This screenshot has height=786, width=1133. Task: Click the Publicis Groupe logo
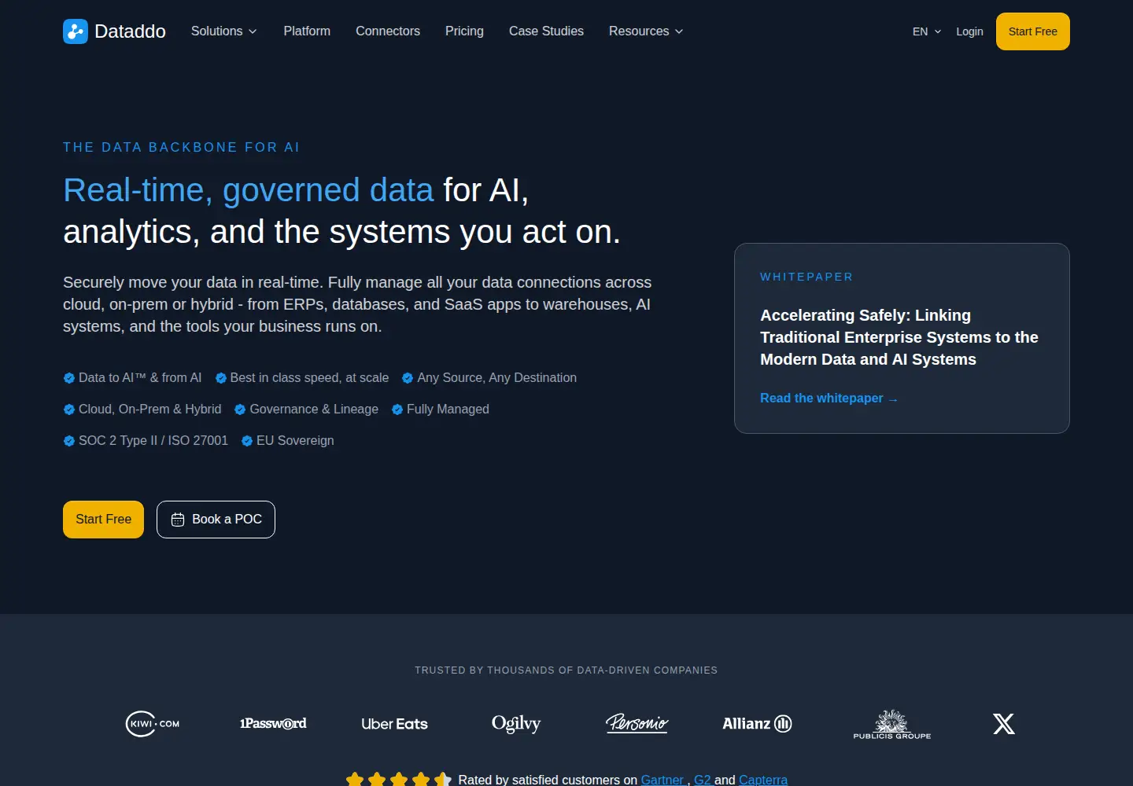click(892, 724)
